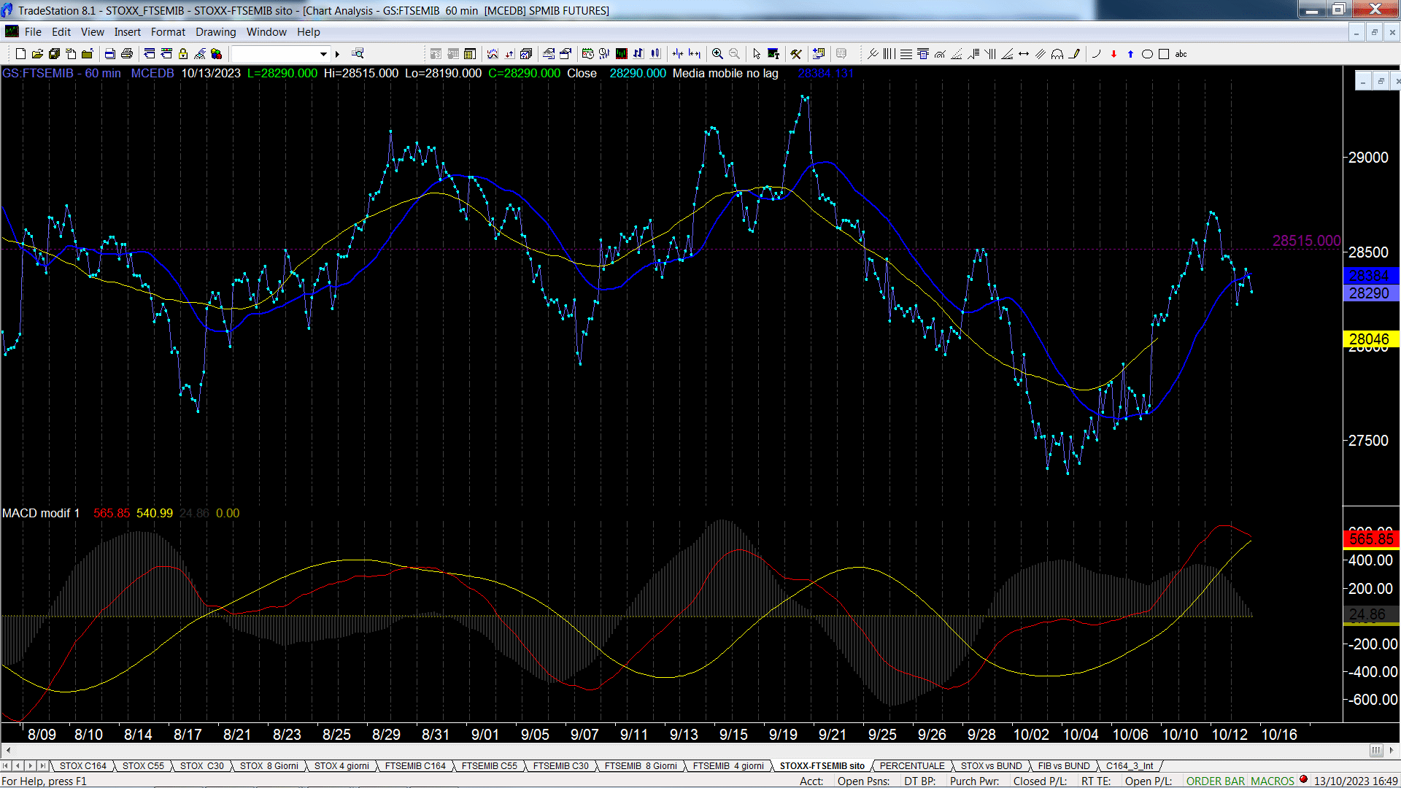Click the Print icon in toolbar

[x=127, y=54]
